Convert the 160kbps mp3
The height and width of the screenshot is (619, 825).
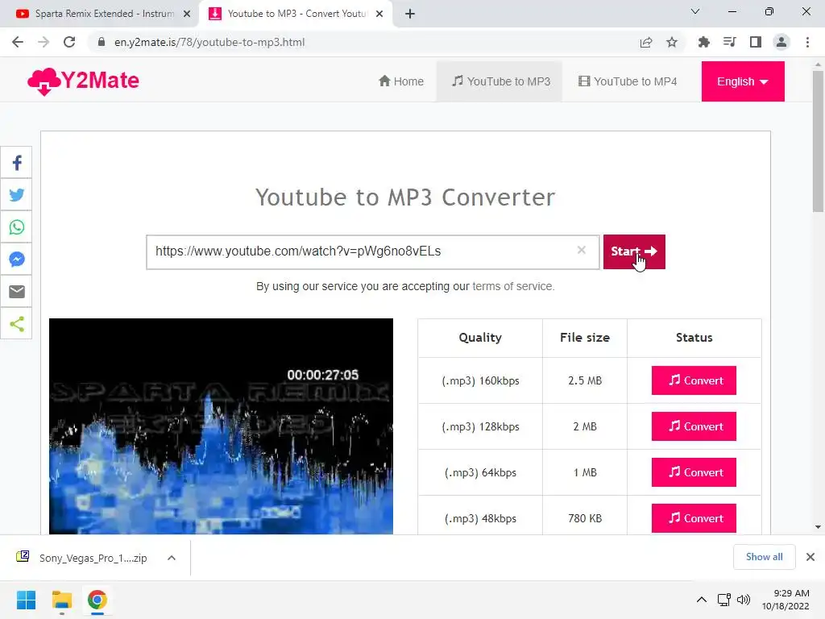point(694,380)
